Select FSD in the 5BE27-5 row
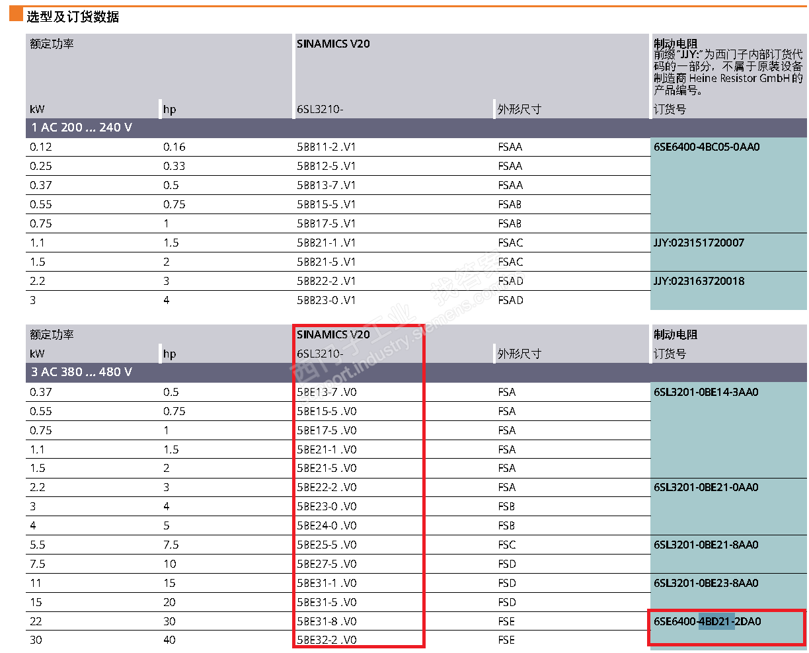The image size is (809, 653). click(x=507, y=564)
